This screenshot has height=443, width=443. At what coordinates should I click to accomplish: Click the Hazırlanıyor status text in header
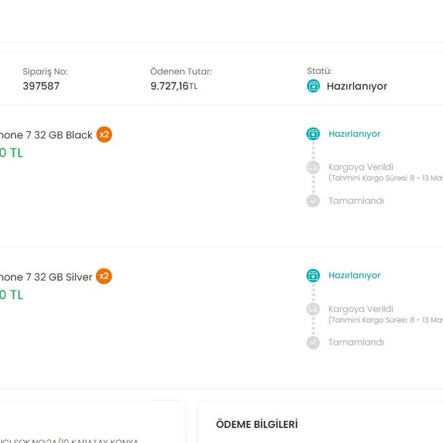[x=357, y=86]
